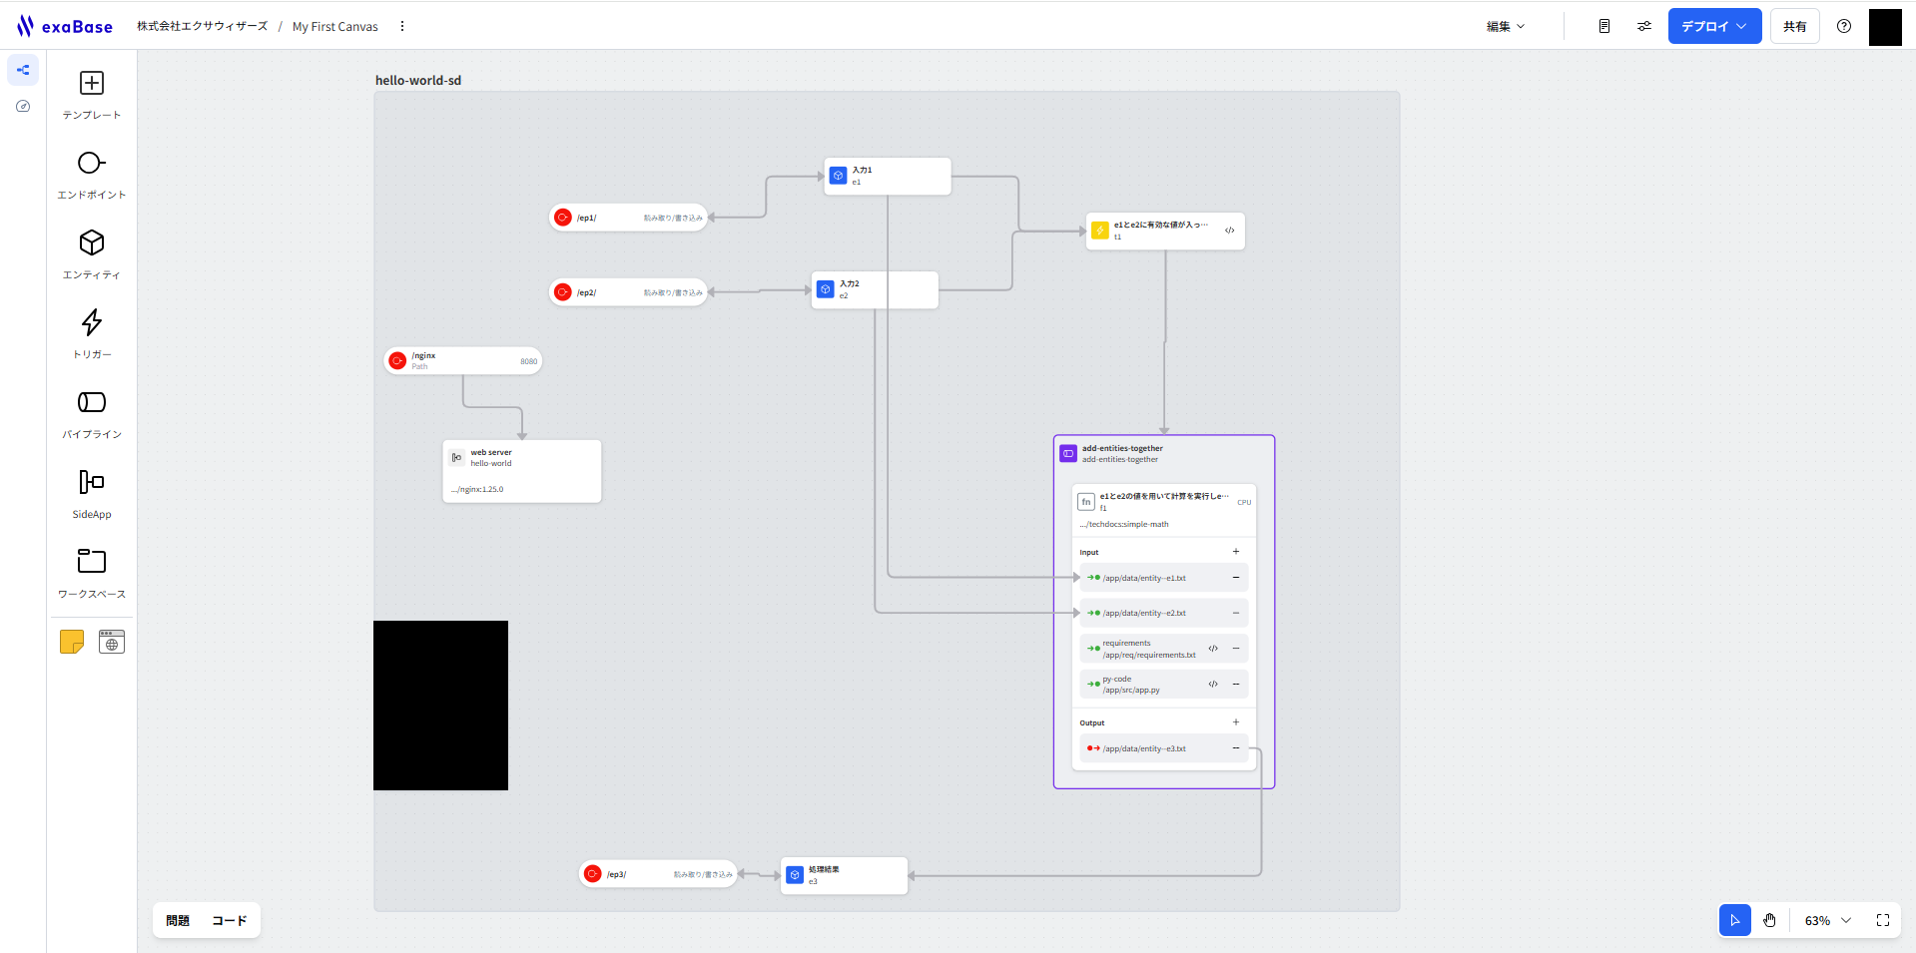The height and width of the screenshot is (953, 1916).
Task: Select the エンドポイント endpoint tool
Action: 92,175
